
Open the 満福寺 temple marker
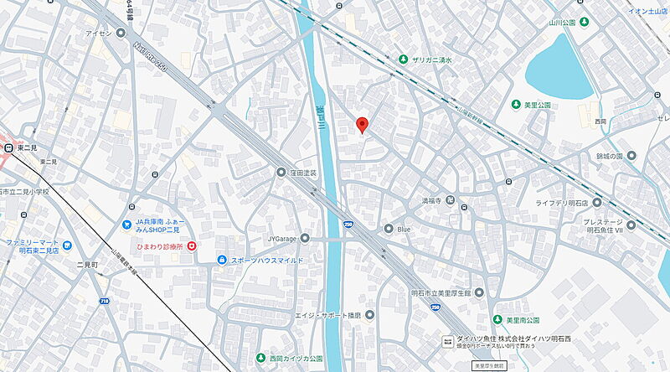pos(450,200)
